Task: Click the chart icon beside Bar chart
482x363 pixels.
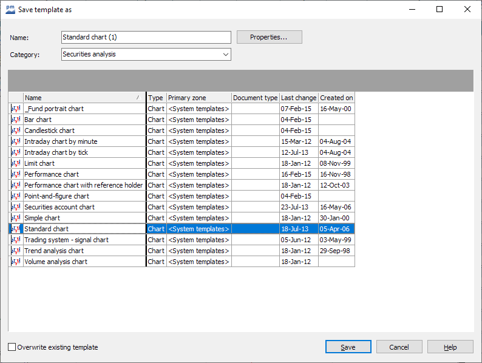Action: (16, 120)
